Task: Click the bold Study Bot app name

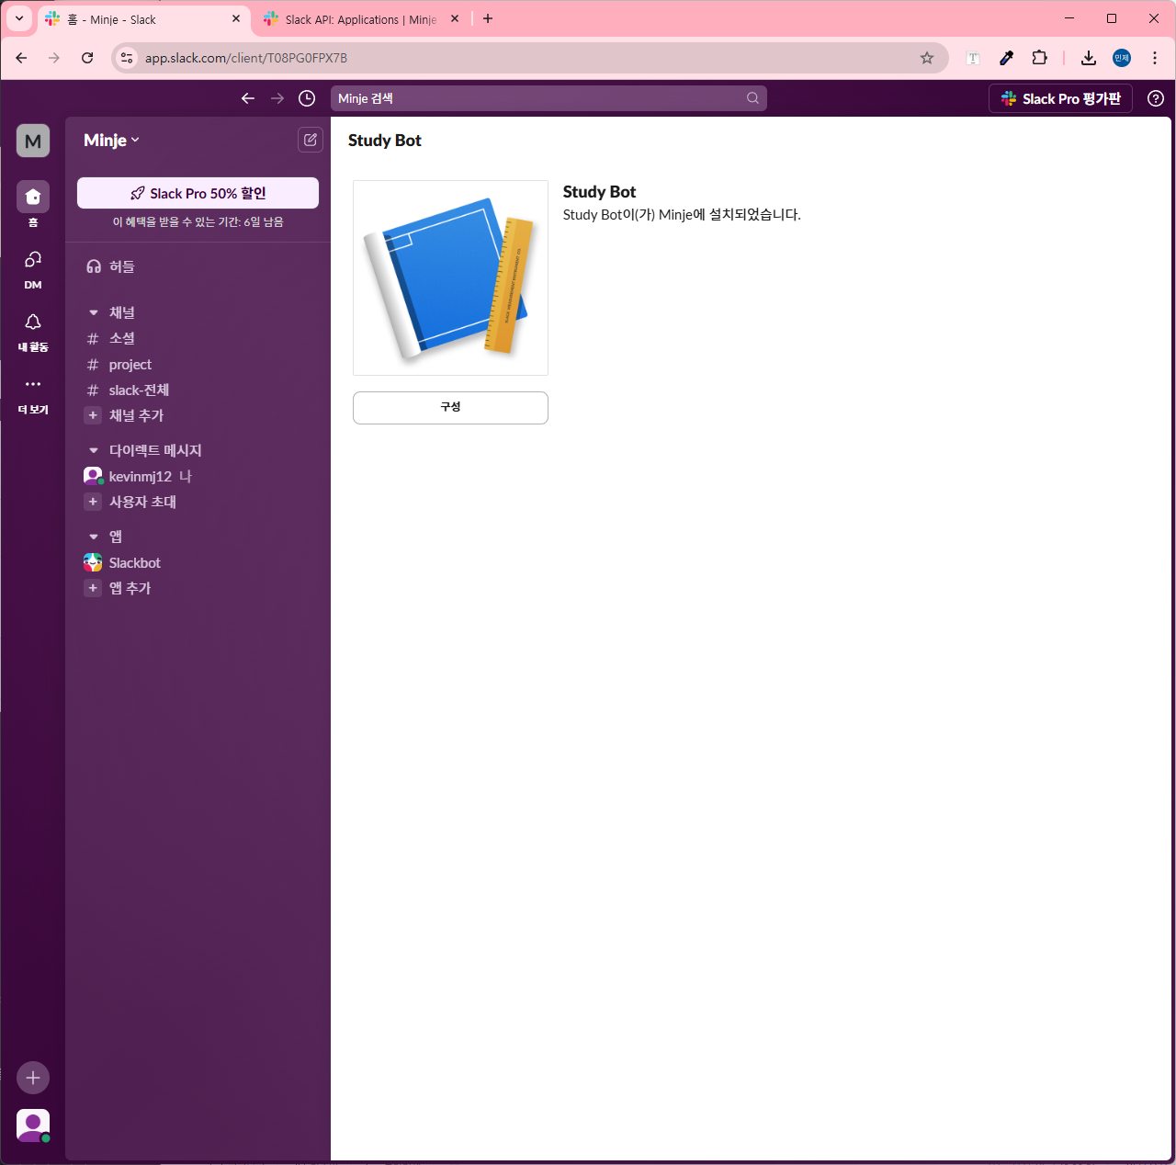Action: pyautogui.click(x=599, y=192)
